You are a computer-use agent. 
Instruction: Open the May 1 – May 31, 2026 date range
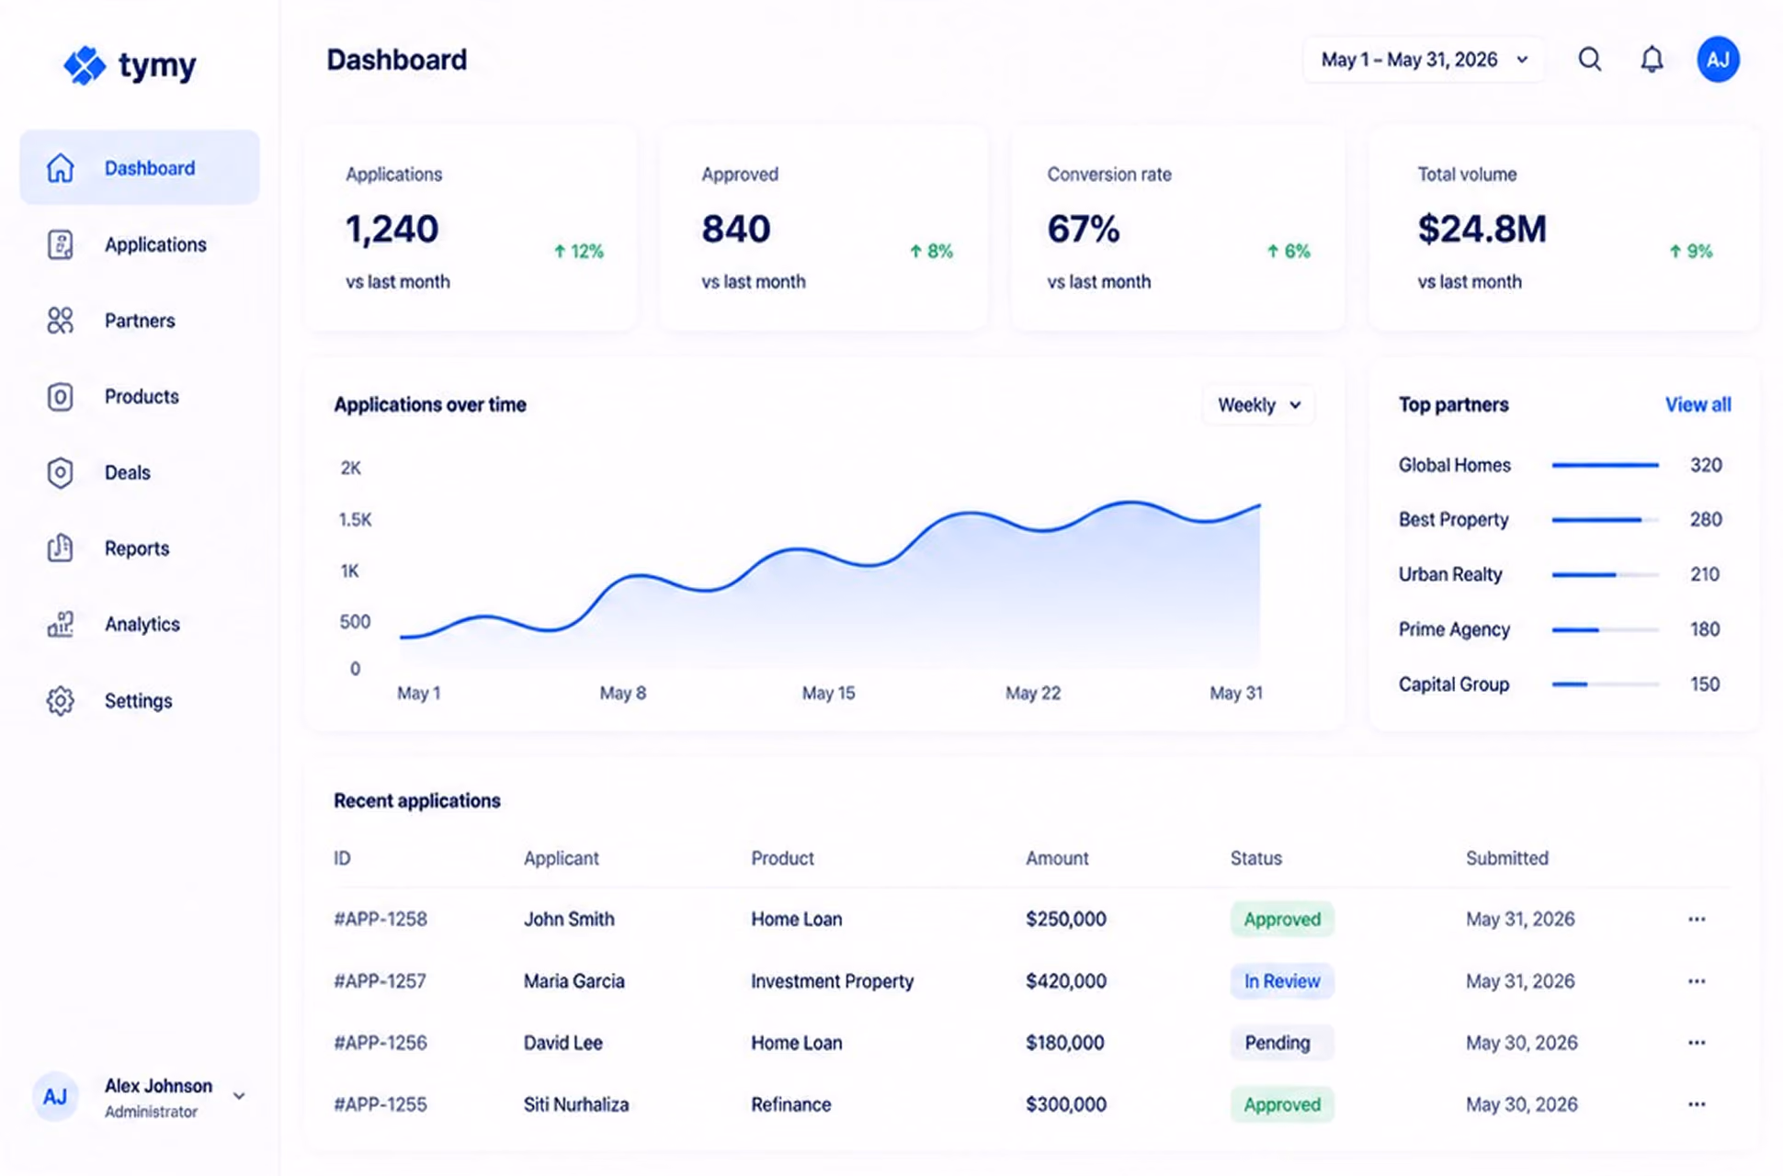1423,60
